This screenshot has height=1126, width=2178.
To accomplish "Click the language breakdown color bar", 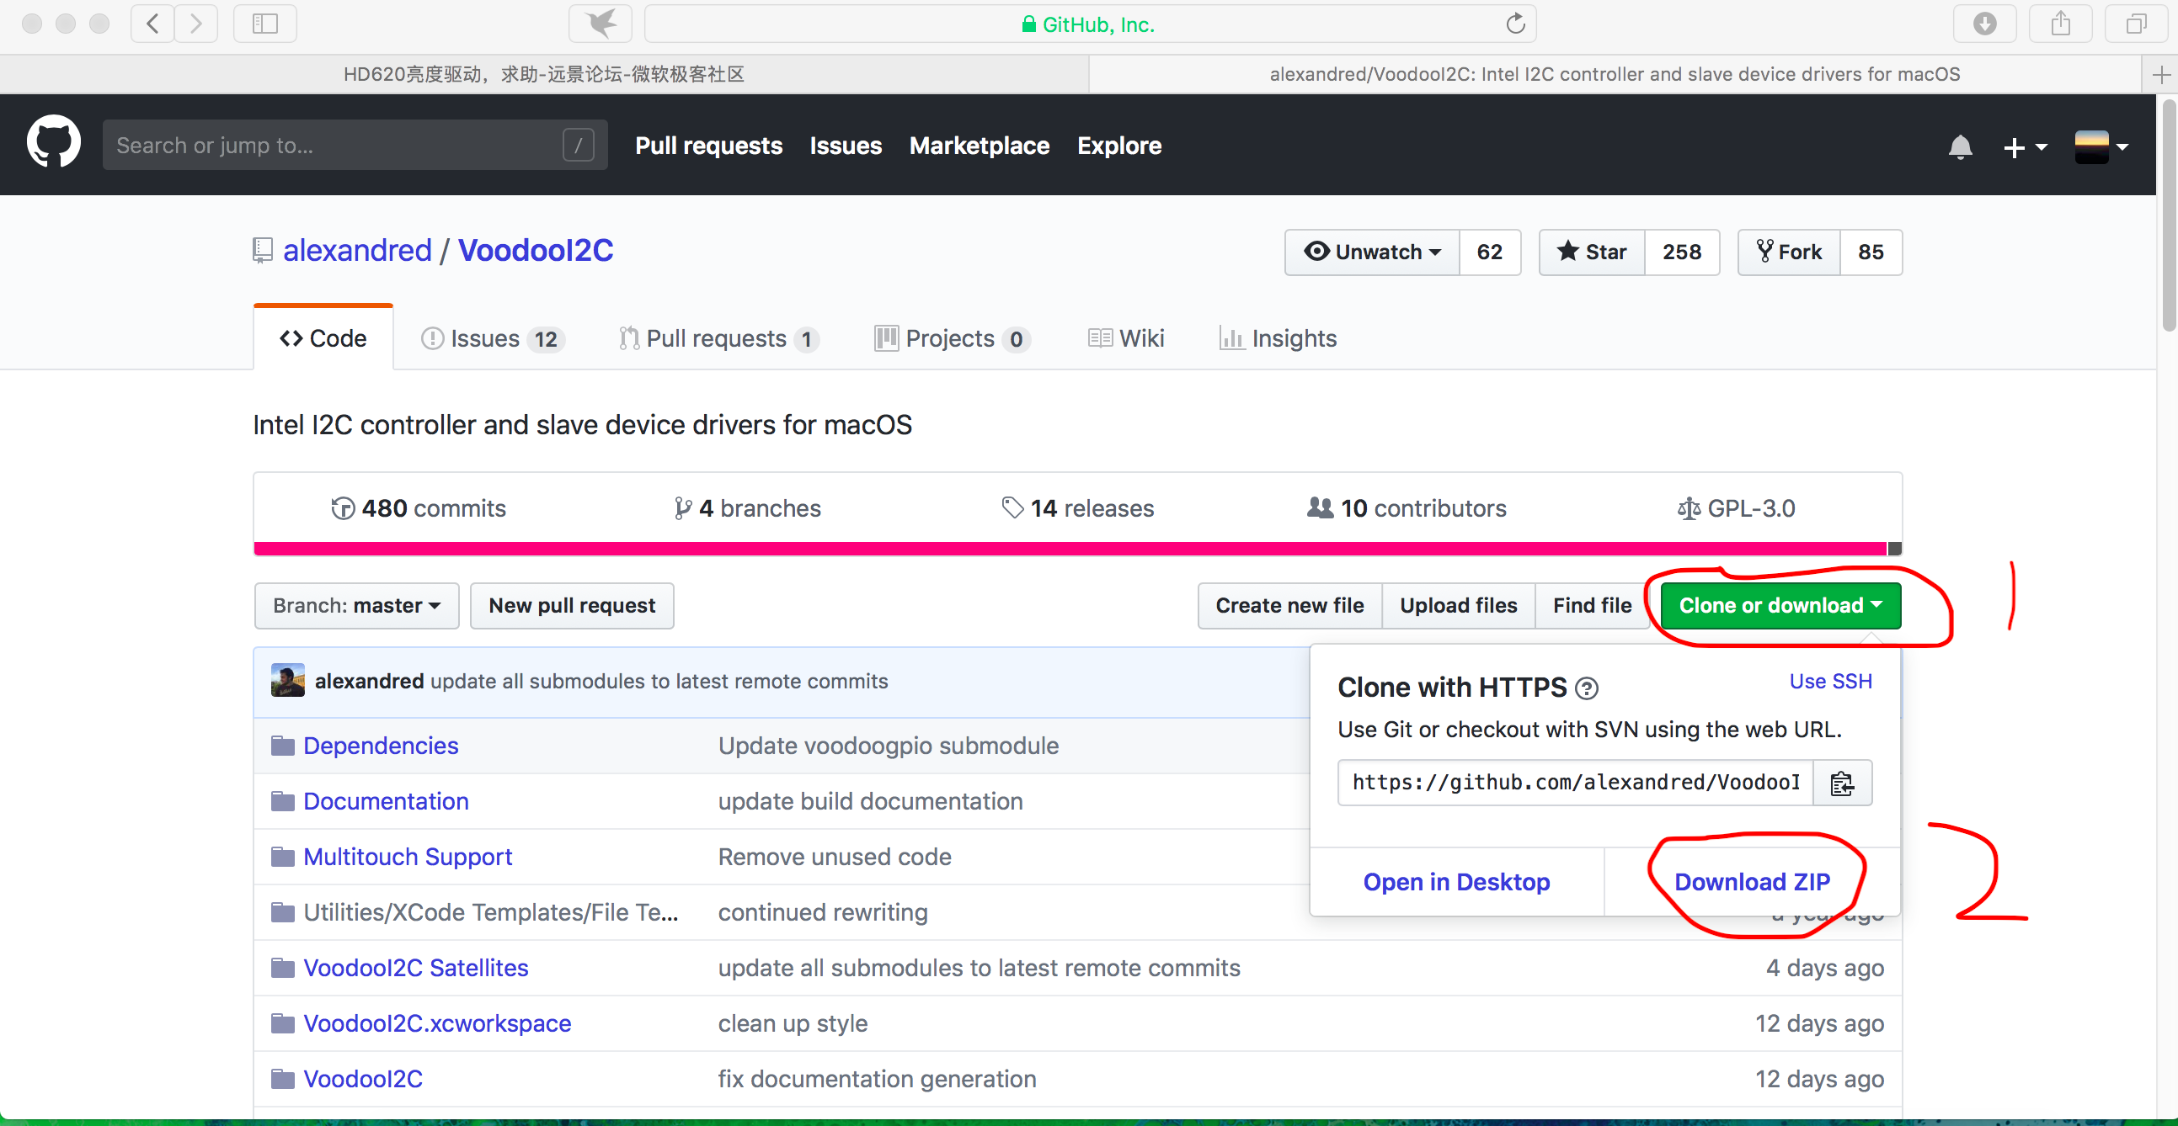I will click(x=1077, y=548).
